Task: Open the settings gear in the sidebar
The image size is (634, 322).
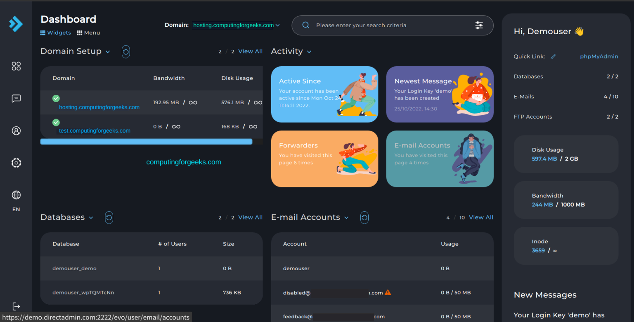Action: point(16,163)
